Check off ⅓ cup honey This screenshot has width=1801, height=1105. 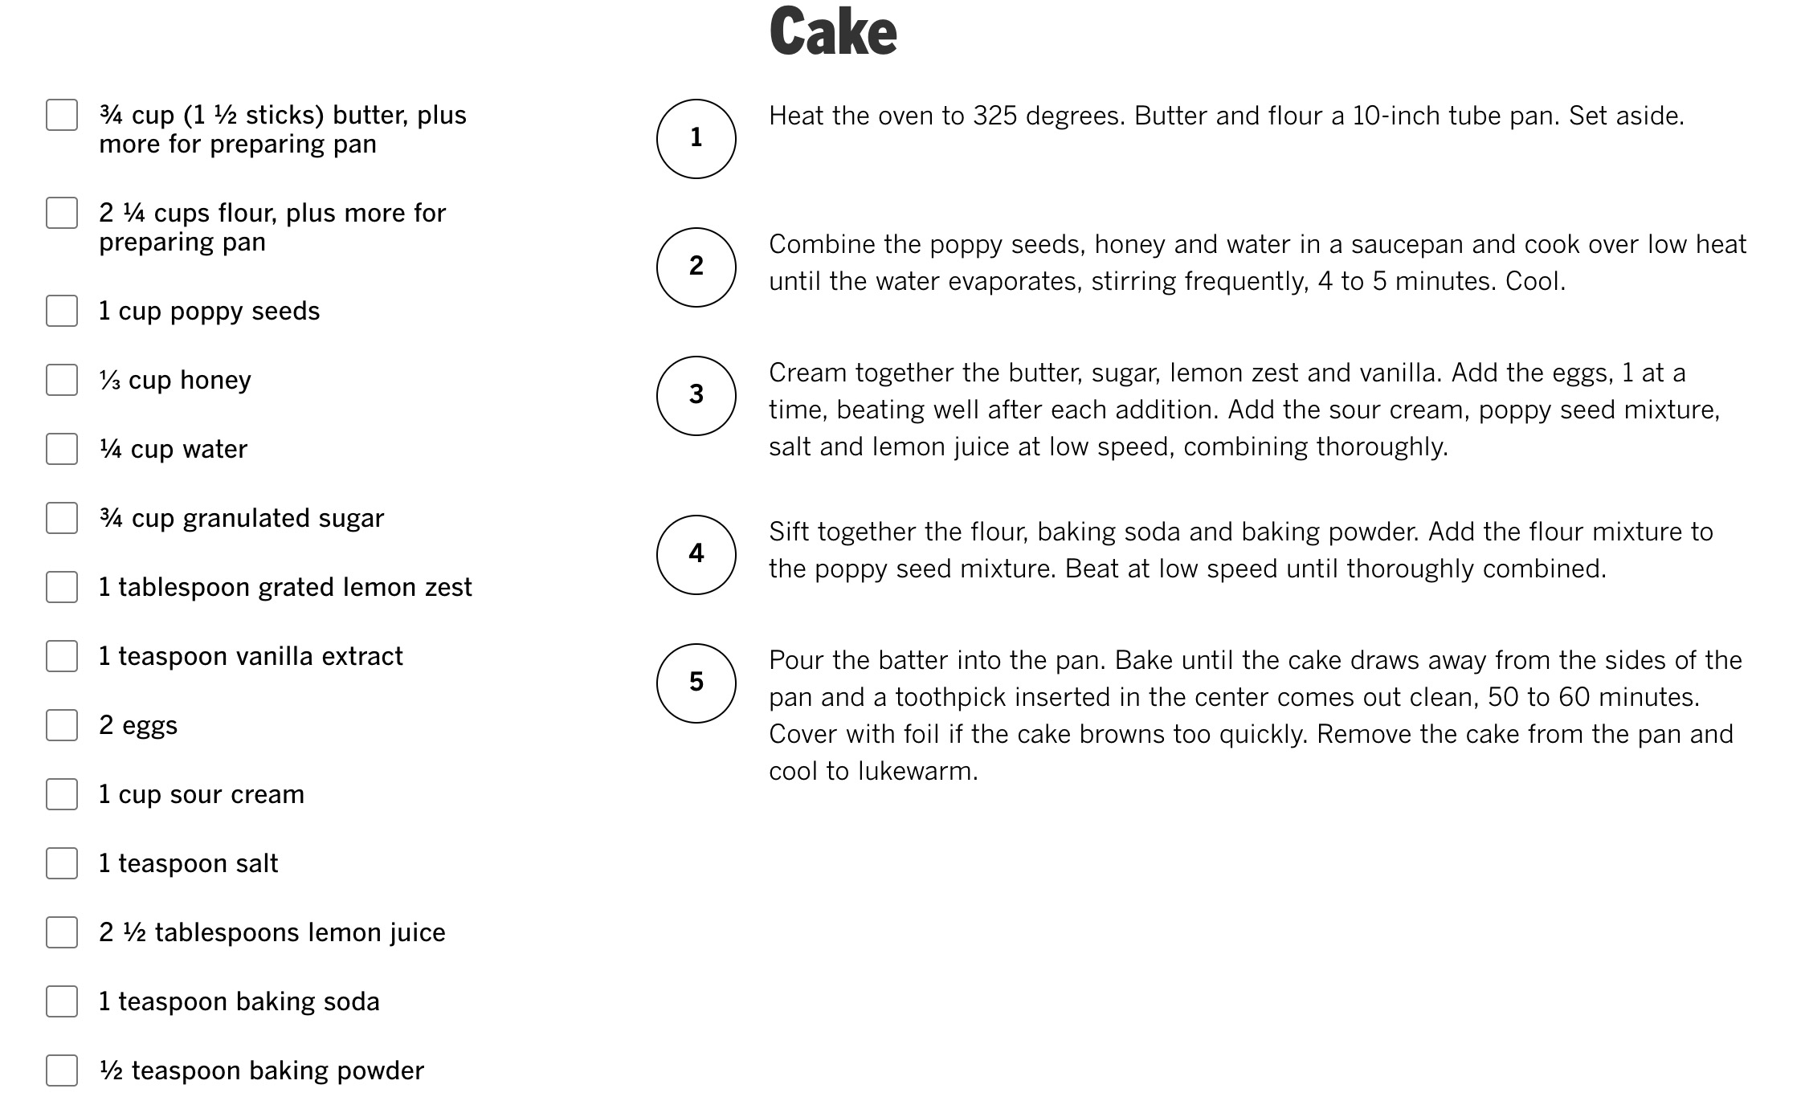[62, 380]
